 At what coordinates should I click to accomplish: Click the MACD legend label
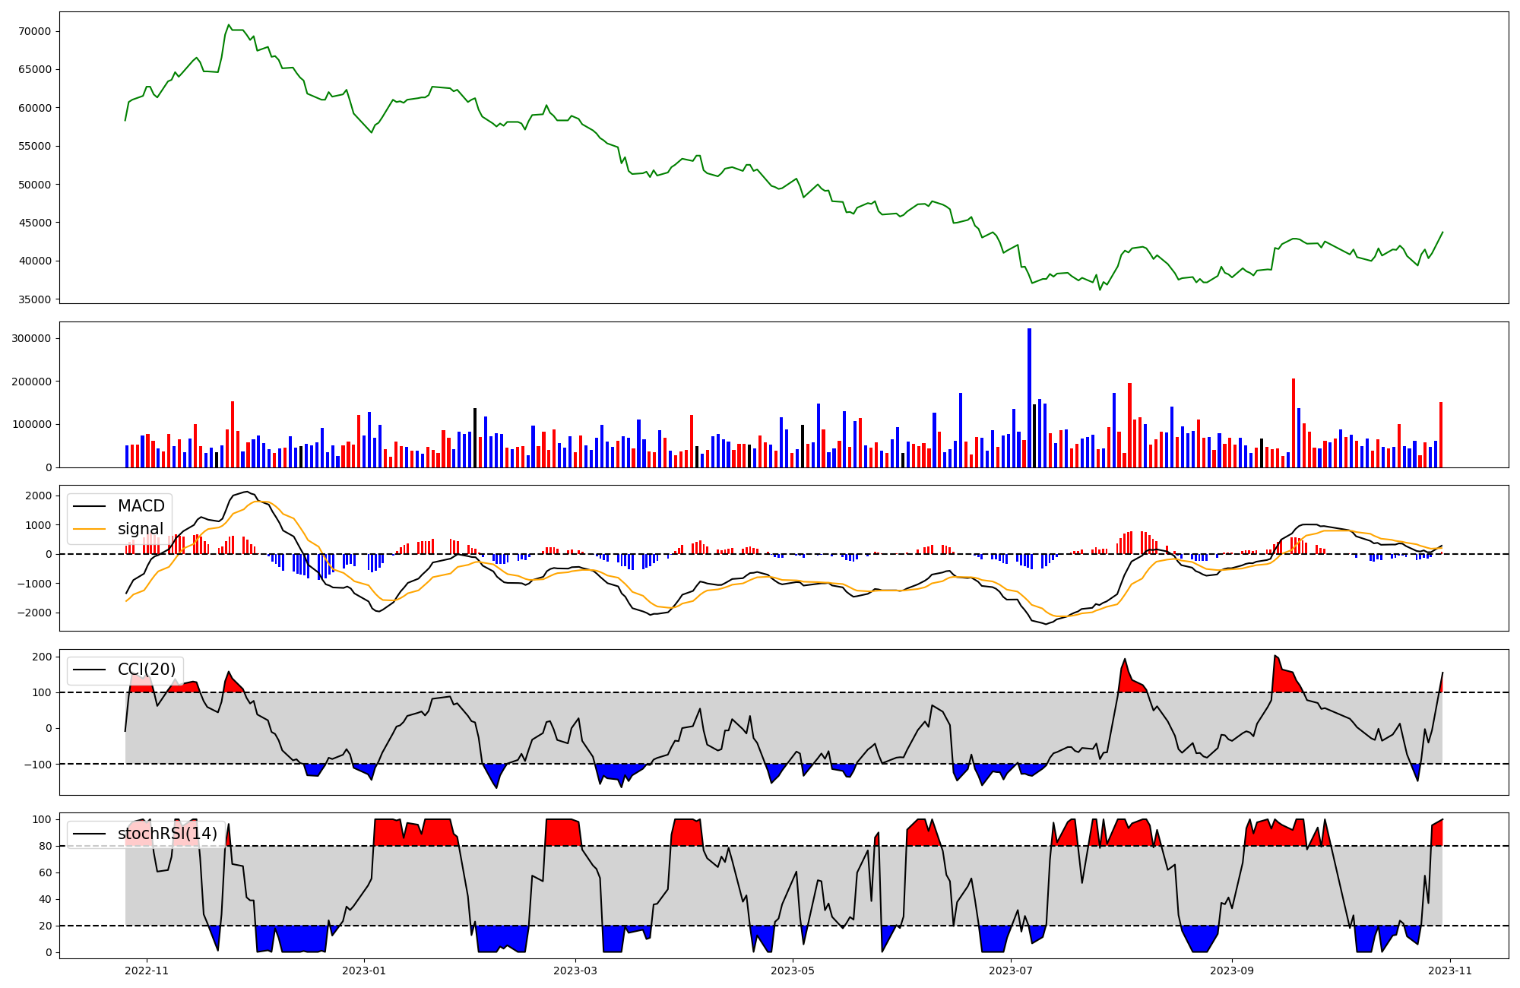click(141, 506)
